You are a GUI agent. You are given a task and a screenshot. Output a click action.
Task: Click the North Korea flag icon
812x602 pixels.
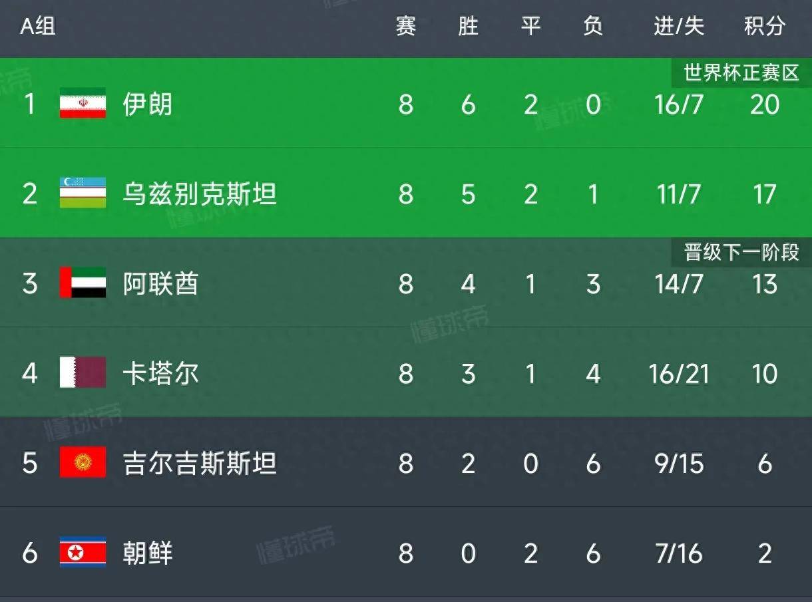[83, 552]
